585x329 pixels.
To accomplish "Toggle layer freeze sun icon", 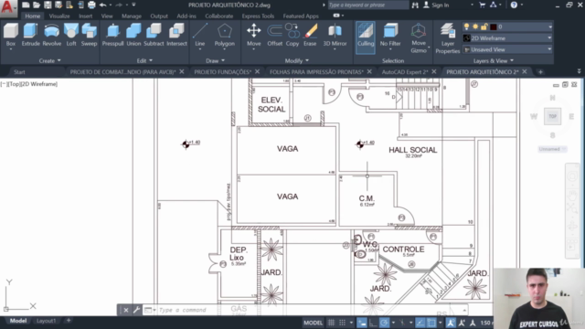I will [x=475, y=27].
